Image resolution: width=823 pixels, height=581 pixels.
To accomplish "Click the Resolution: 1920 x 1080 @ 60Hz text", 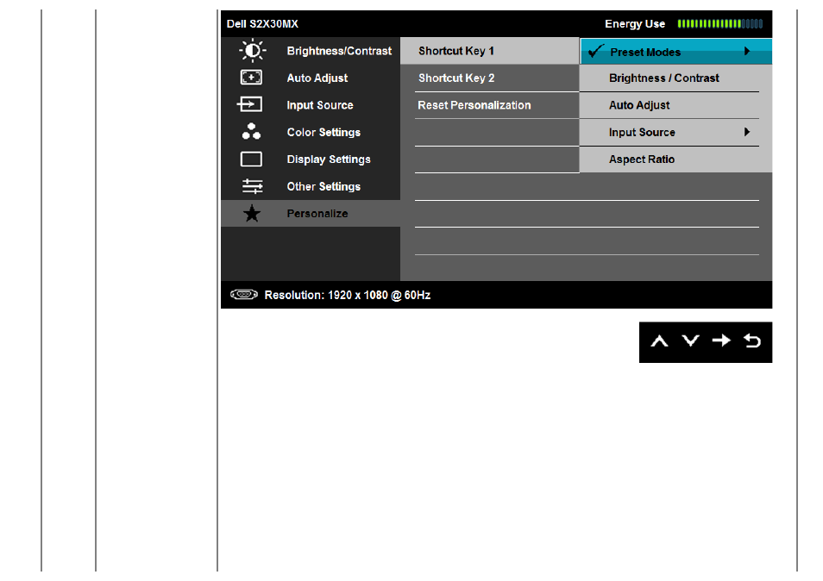I will (x=348, y=295).
